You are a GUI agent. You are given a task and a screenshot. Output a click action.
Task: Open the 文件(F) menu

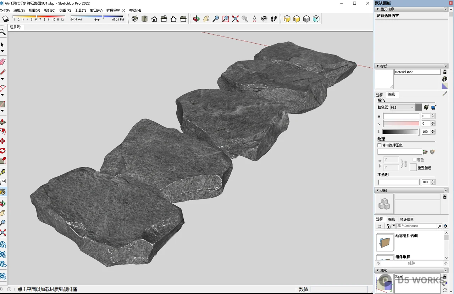pyautogui.click(x=5, y=11)
